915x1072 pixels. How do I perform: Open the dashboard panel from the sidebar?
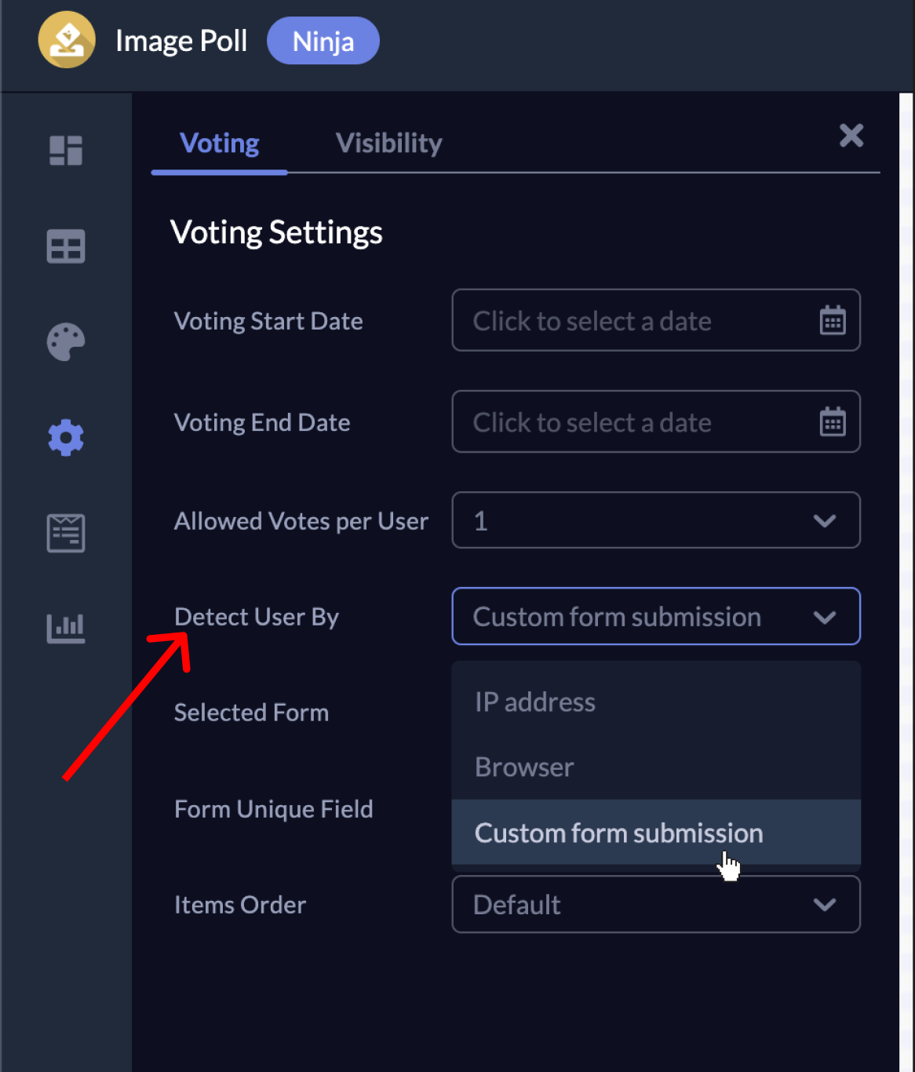[66, 151]
